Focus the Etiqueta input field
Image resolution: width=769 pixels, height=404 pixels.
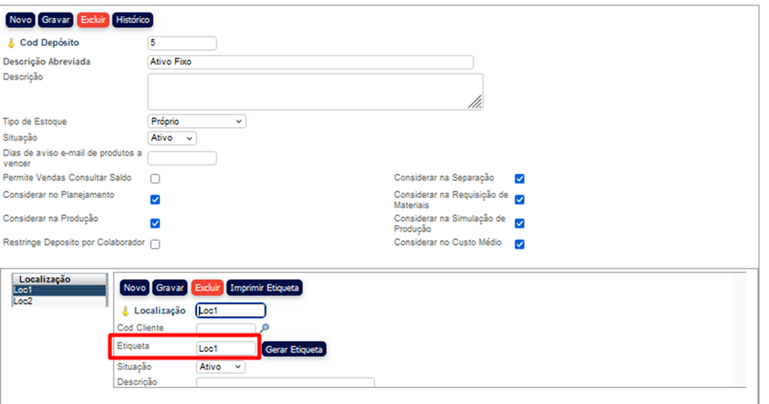(x=226, y=349)
